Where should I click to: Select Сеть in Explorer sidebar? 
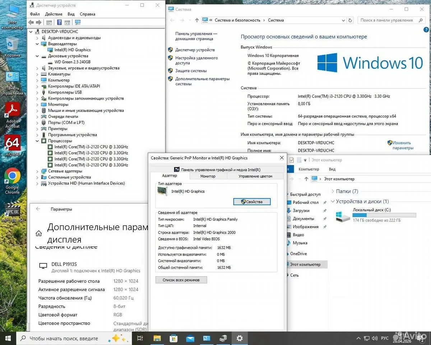[x=294, y=275]
